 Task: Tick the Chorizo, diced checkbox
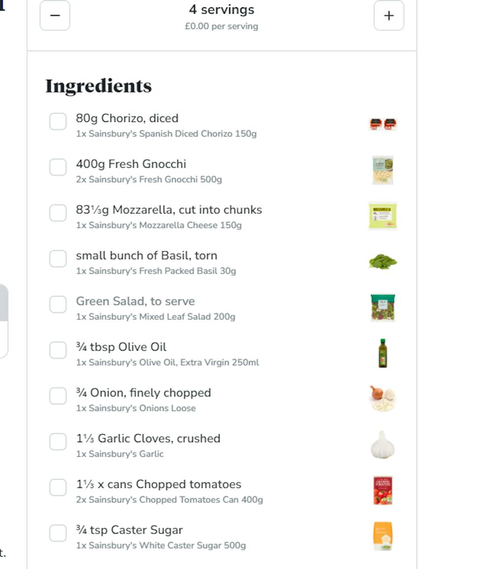pos(58,121)
